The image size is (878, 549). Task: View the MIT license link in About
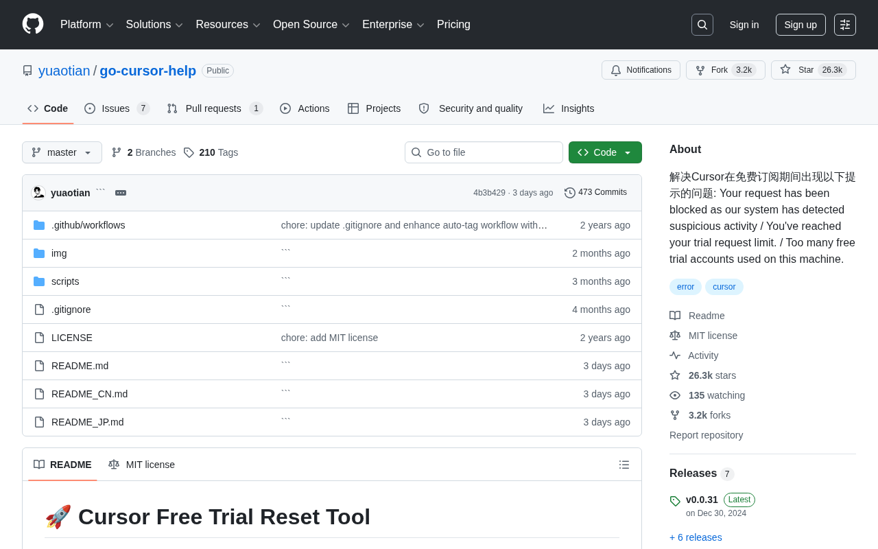point(713,336)
